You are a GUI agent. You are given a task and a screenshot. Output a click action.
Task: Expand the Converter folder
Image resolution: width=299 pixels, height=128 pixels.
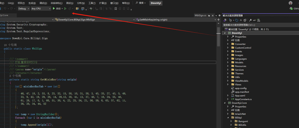[x=228, y=44]
